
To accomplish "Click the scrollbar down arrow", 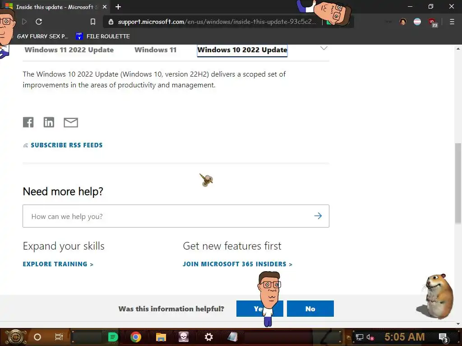I will (x=458, y=323).
